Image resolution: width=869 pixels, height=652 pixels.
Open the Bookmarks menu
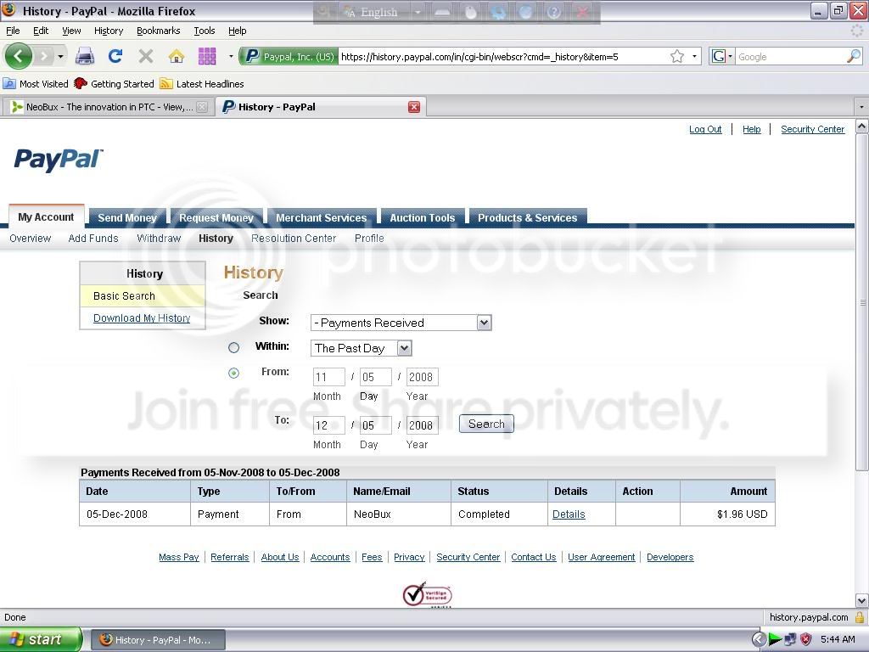tap(159, 31)
